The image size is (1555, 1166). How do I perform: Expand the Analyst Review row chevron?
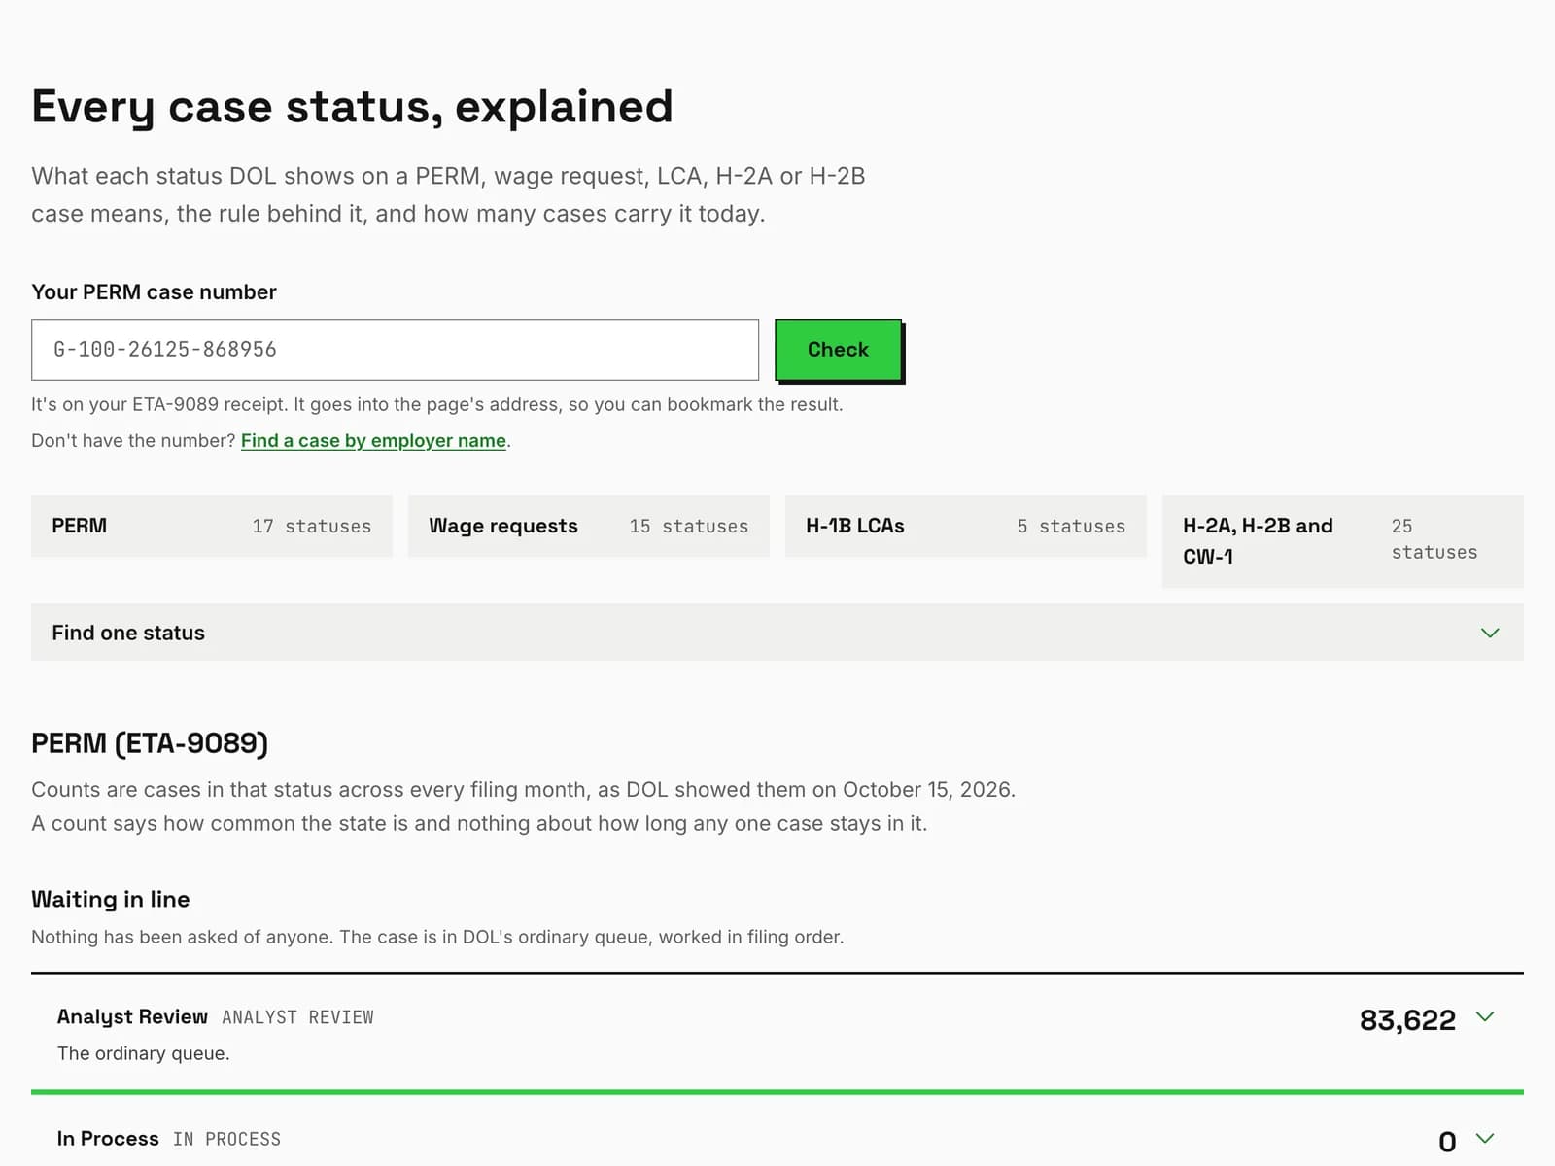point(1485,1016)
